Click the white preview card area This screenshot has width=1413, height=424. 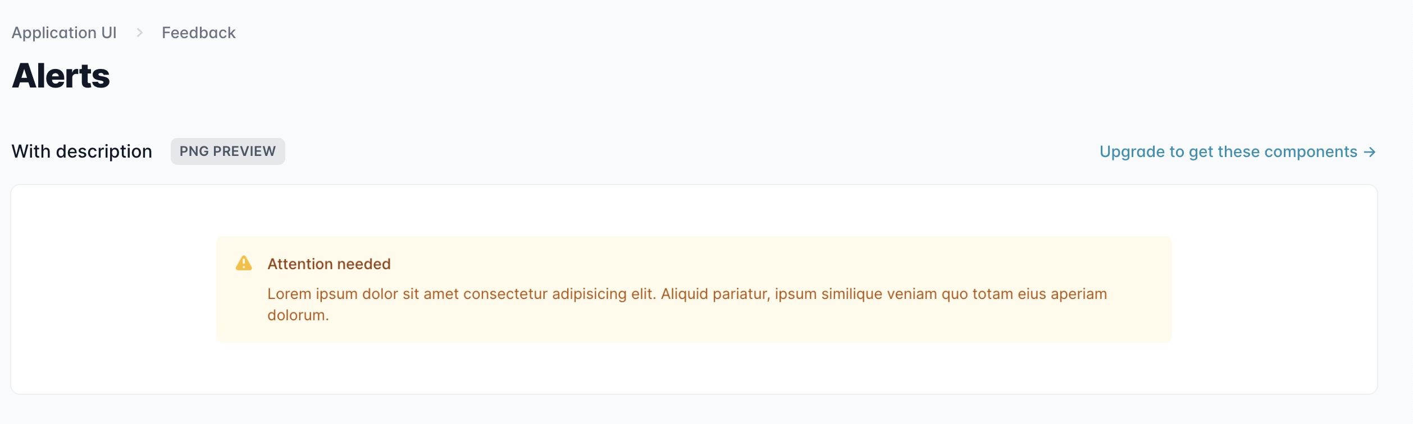point(694,289)
